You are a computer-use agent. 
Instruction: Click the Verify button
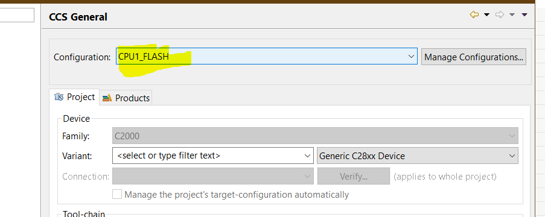tap(354, 177)
